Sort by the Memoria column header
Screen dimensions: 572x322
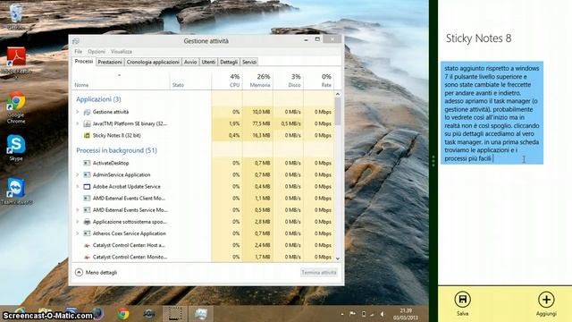258,80
